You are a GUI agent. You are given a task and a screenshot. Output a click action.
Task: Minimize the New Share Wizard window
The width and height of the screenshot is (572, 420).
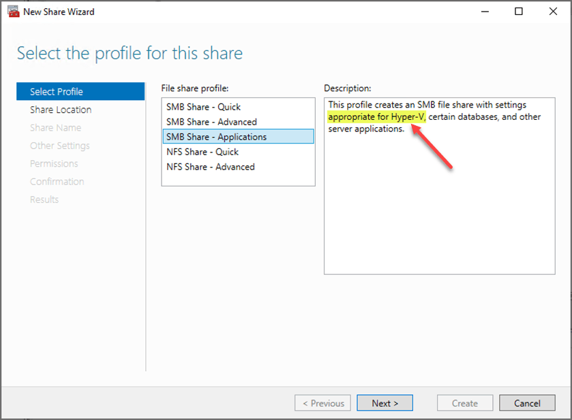click(x=485, y=12)
